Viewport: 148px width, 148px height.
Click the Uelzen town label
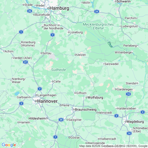point(81,55)
